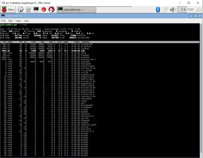Click the rcu_bh process row
Screen dimensions: 203x158
(100, 73)
